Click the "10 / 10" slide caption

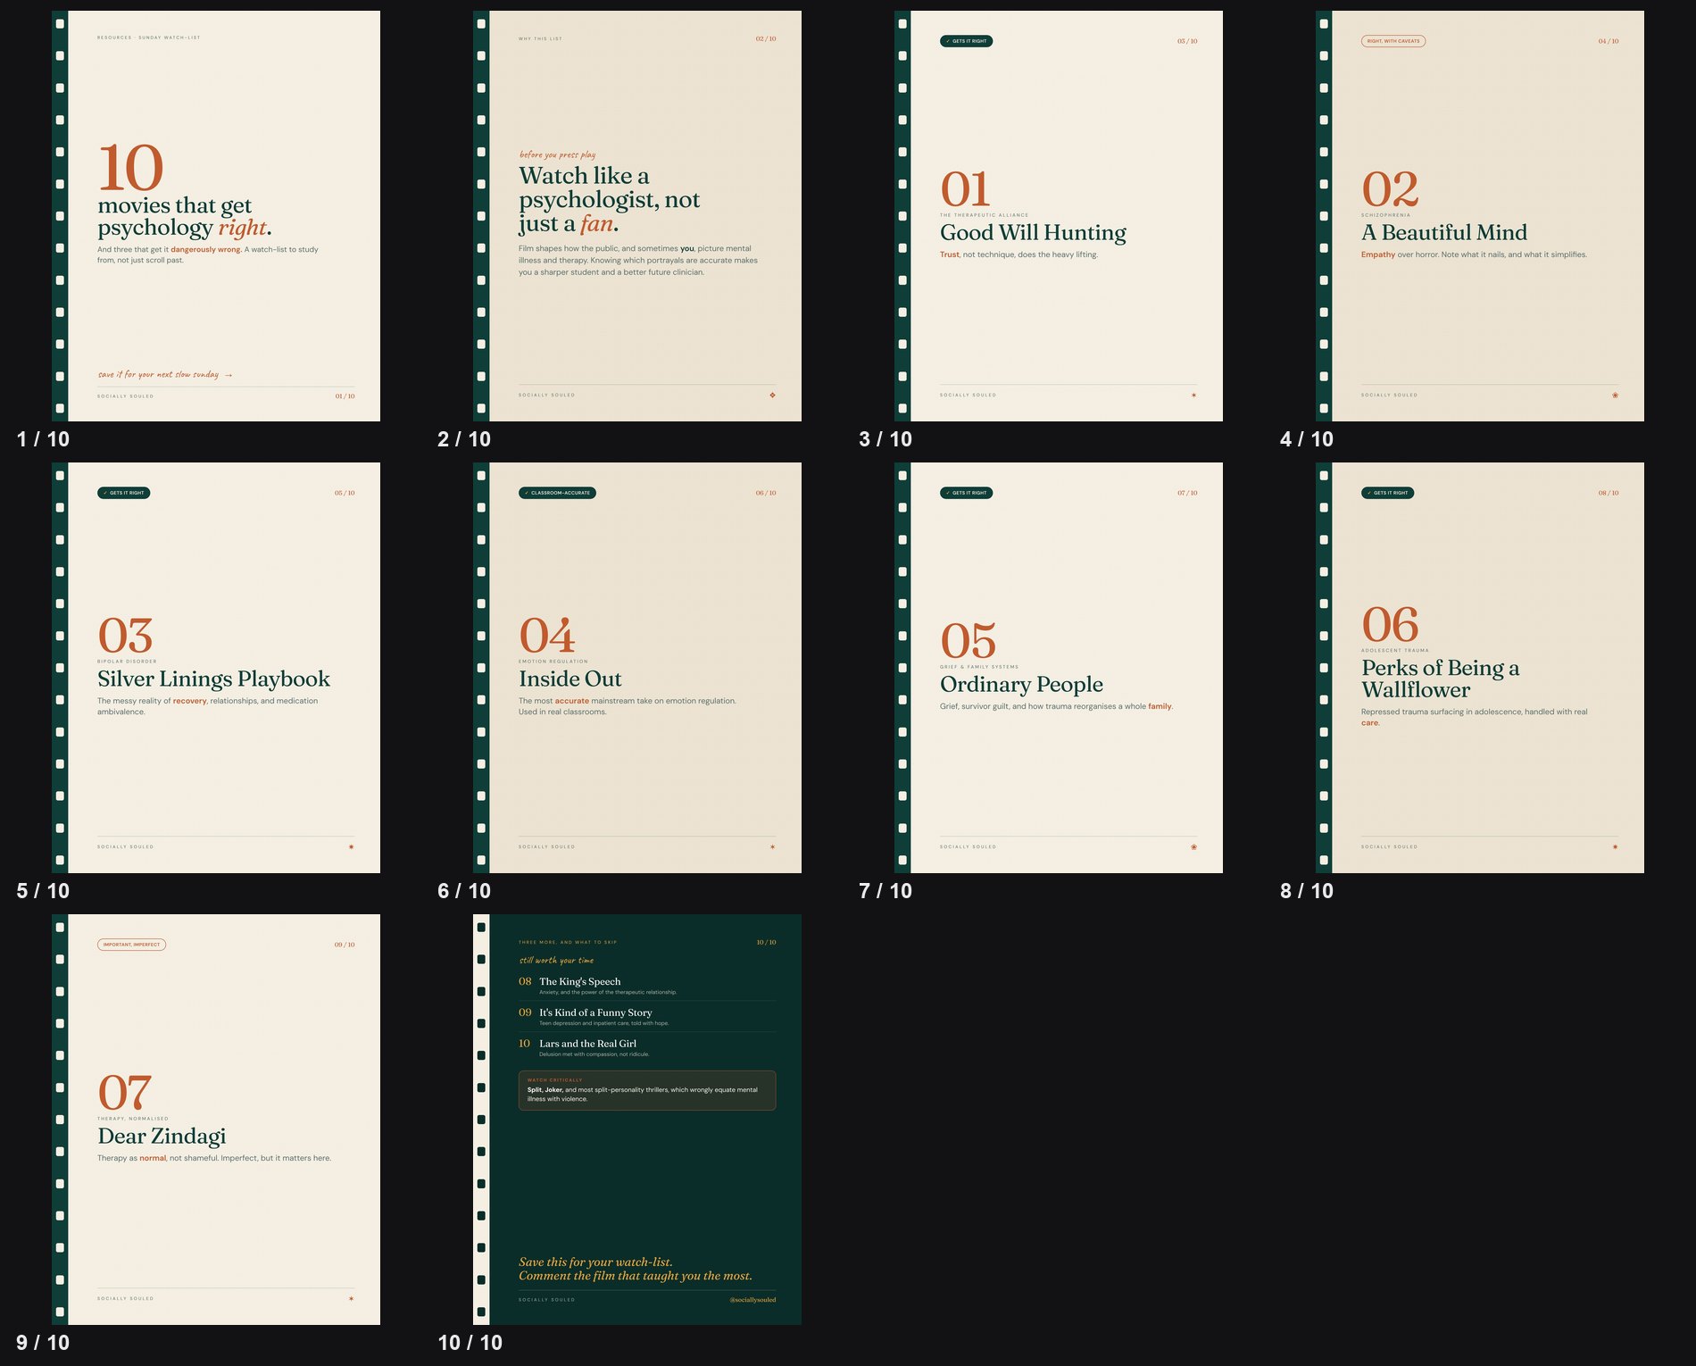tap(470, 1343)
